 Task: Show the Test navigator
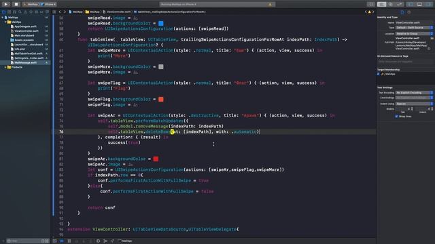pyautogui.click(x=31, y=12)
